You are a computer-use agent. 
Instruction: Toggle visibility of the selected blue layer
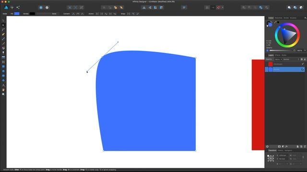click(303, 69)
